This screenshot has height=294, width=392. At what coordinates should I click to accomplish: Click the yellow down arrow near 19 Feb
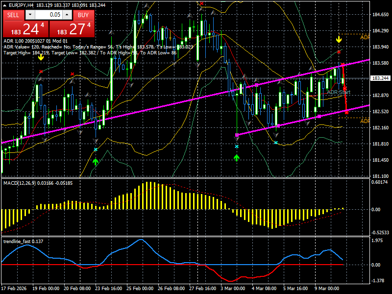coord(41,57)
